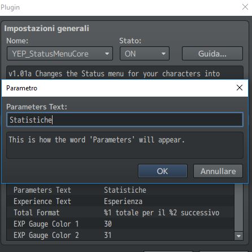Select the EXP Gauge Color 2 row
Image resolution: width=252 pixels, height=252 pixels.
[120, 235]
